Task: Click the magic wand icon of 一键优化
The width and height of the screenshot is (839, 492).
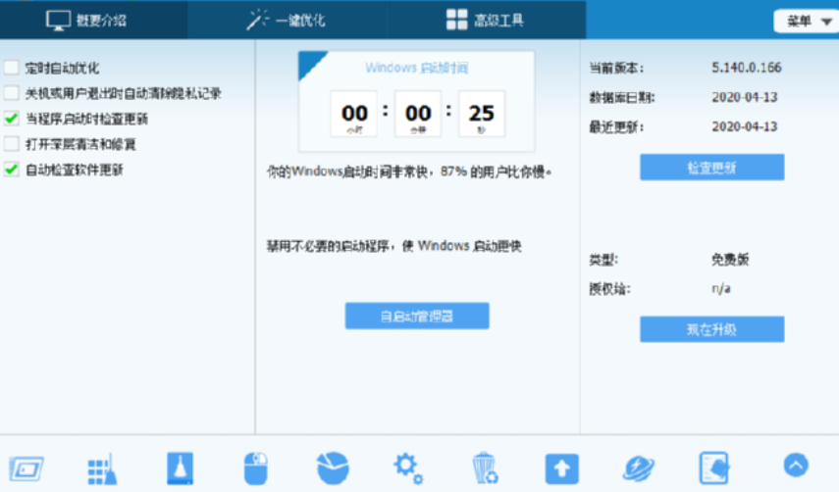Action: pos(257,20)
